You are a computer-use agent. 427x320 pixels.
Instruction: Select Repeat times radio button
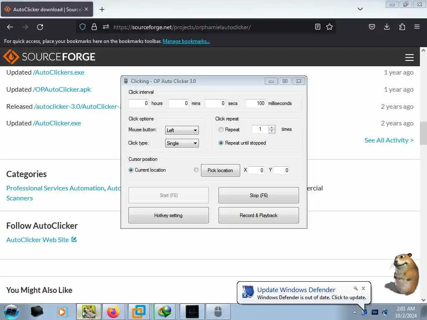coord(221,130)
